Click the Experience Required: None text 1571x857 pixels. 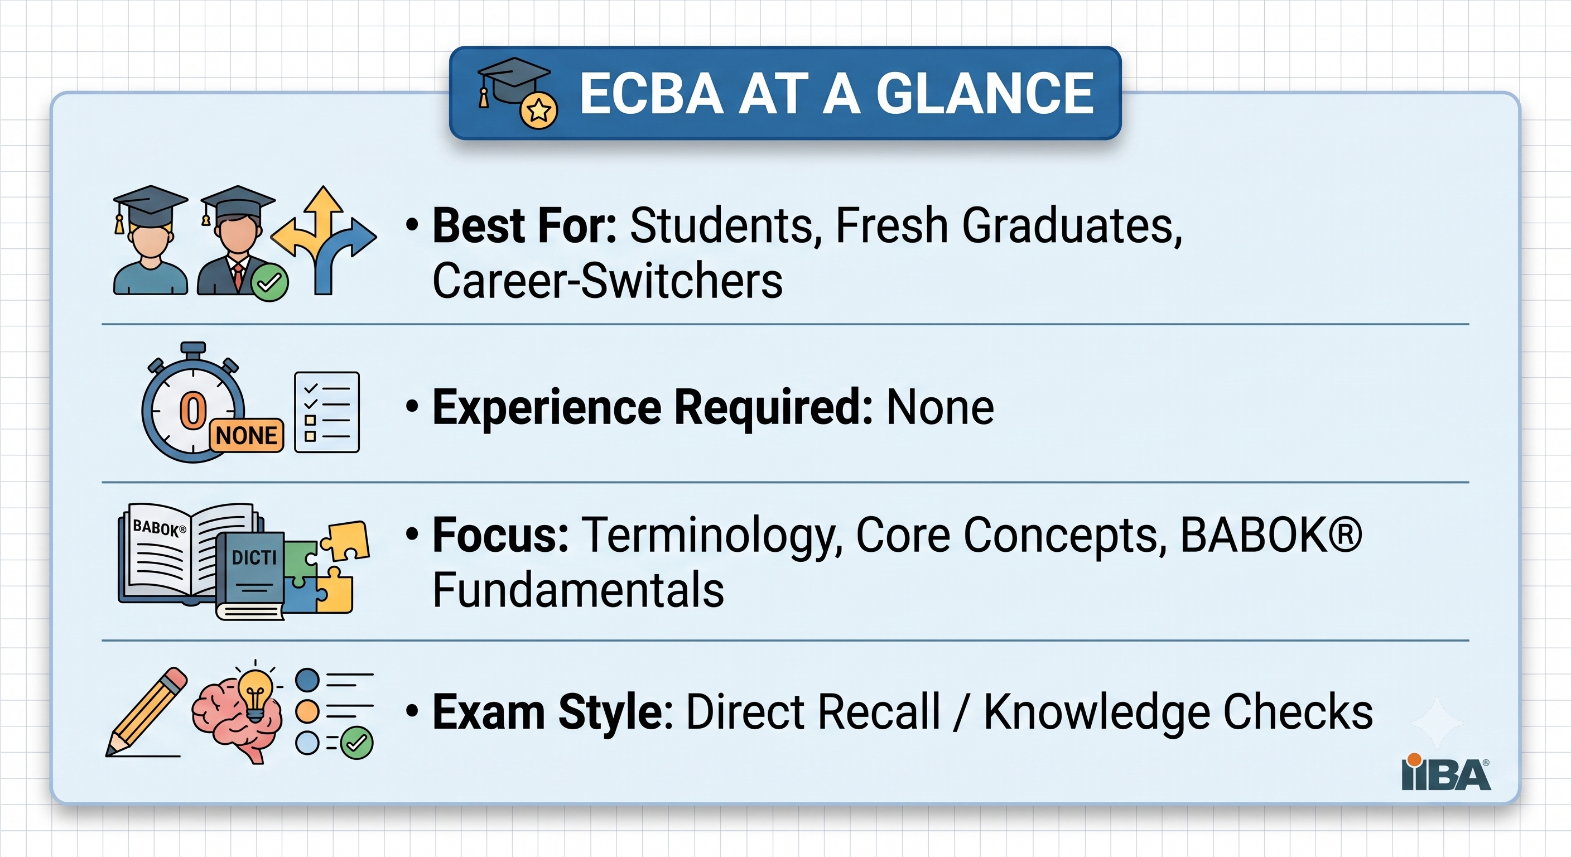click(700, 407)
